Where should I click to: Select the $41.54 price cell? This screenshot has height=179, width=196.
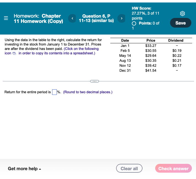[151, 71]
